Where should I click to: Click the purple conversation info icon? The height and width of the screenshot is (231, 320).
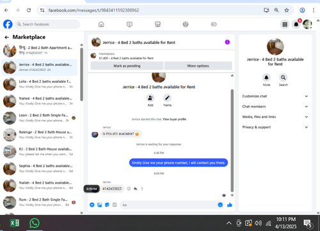click(x=227, y=42)
